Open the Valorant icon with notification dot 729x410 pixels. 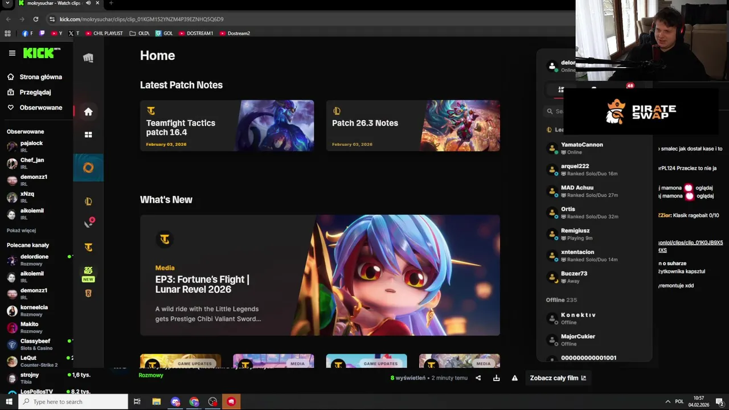click(88, 223)
